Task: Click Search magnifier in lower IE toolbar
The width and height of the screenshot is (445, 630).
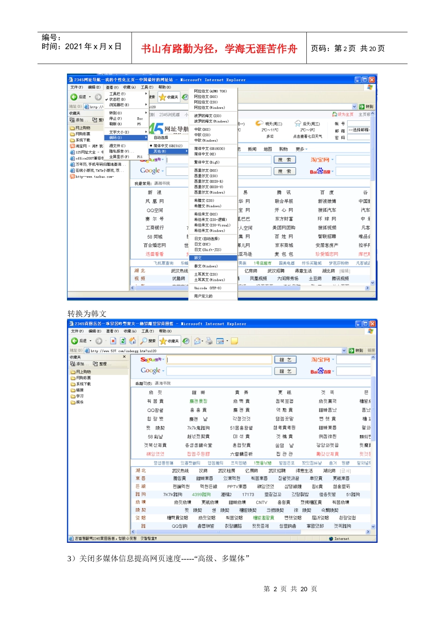Action: (144, 341)
